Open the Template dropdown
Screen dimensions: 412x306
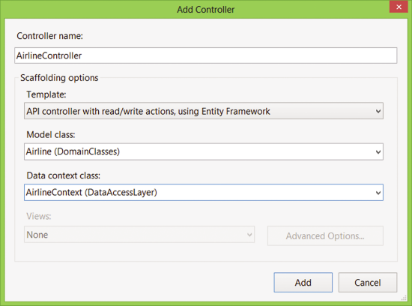[x=204, y=111]
